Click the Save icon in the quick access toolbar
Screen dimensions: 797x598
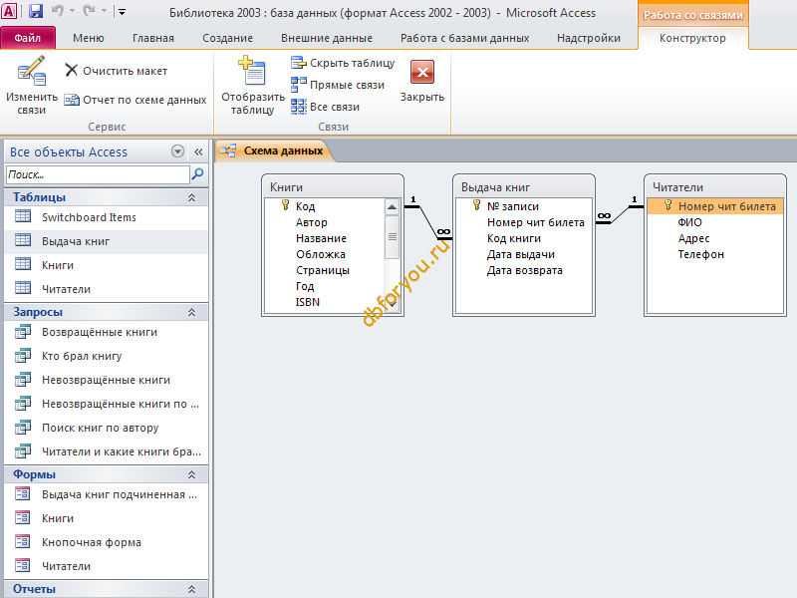35,11
